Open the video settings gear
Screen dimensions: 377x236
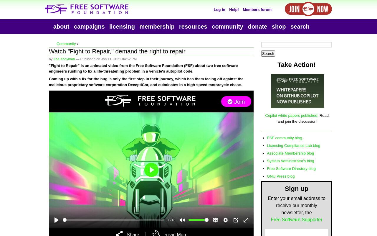pos(226,220)
